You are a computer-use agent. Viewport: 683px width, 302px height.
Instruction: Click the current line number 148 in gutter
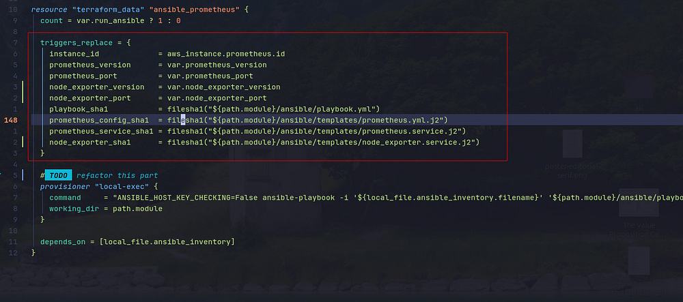11,120
